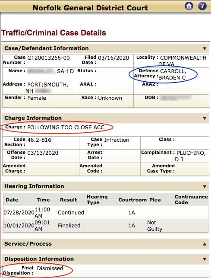Screen dimensions: 211x278
Task: Collapse the Disposition Information section arrow
Action: click(x=205, y=259)
